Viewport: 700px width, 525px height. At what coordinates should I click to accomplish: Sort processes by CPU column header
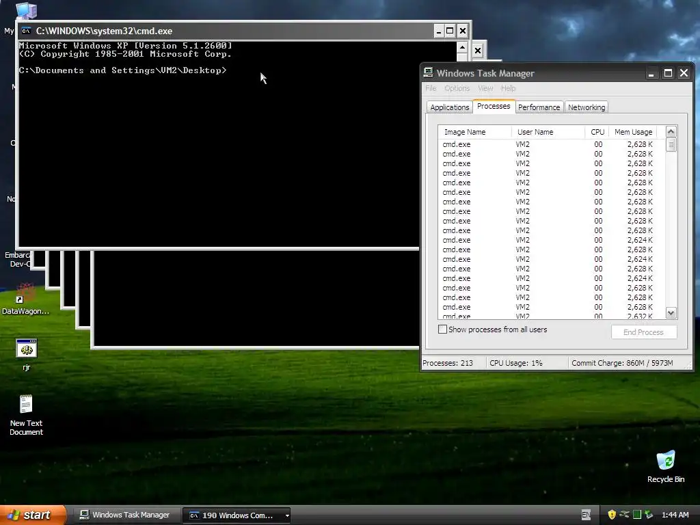tap(597, 132)
